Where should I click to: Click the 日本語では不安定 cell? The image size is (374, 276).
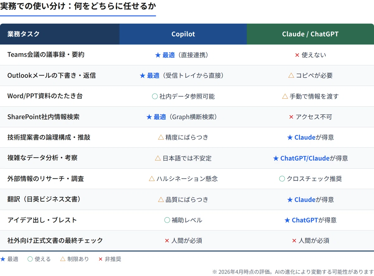click(183, 158)
